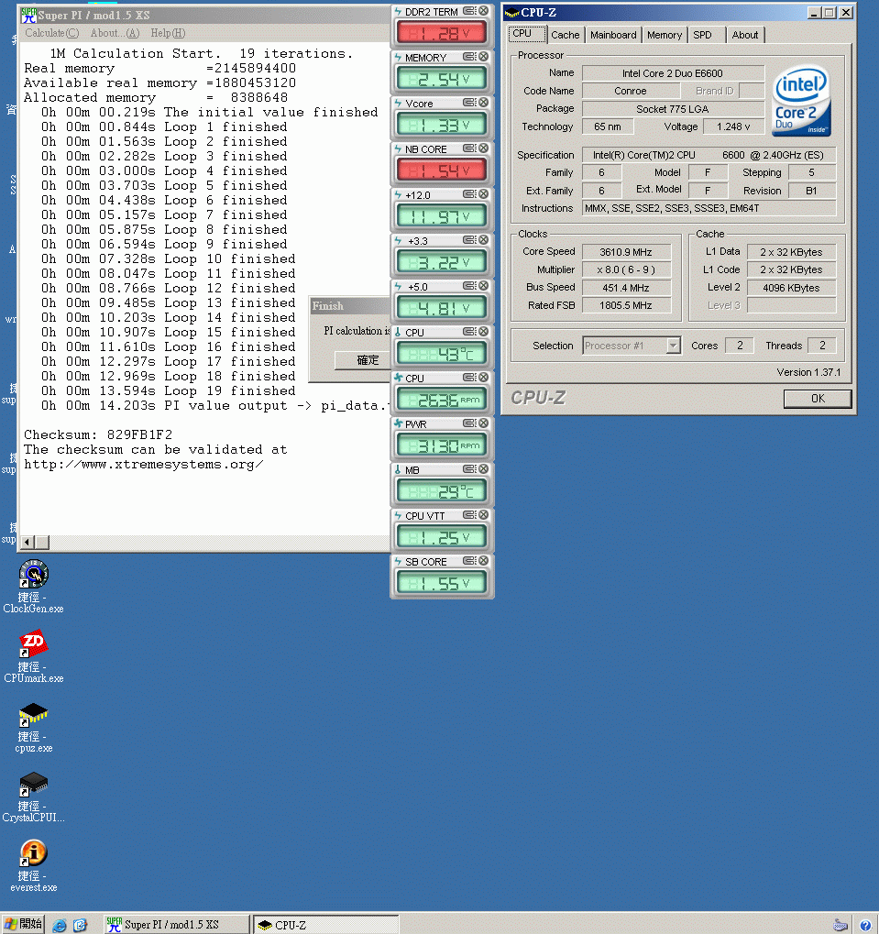Close the MB temperature monitor

484,469
